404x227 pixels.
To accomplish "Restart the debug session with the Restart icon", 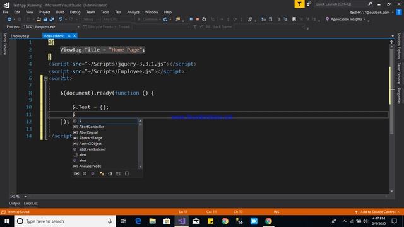I will [204, 20].
